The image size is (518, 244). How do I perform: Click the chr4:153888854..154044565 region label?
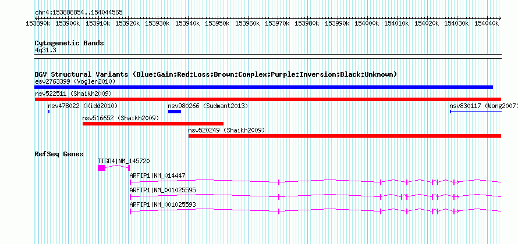click(x=79, y=13)
